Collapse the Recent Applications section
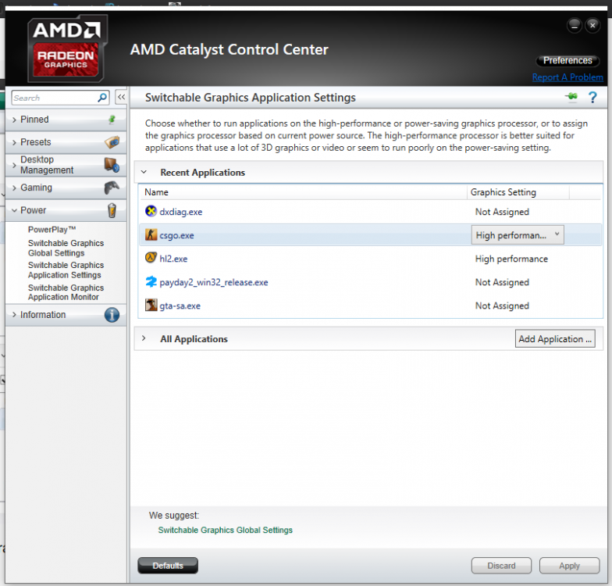Image resolution: width=612 pixels, height=586 pixels. 144,172
